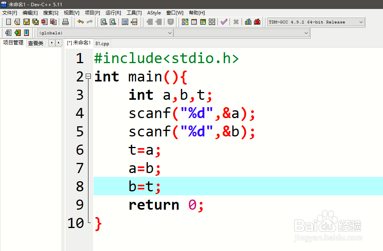Screen dimensions: 383x251
Task: Click the Goto bookmark blue icon
Action: (x=26, y=33)
